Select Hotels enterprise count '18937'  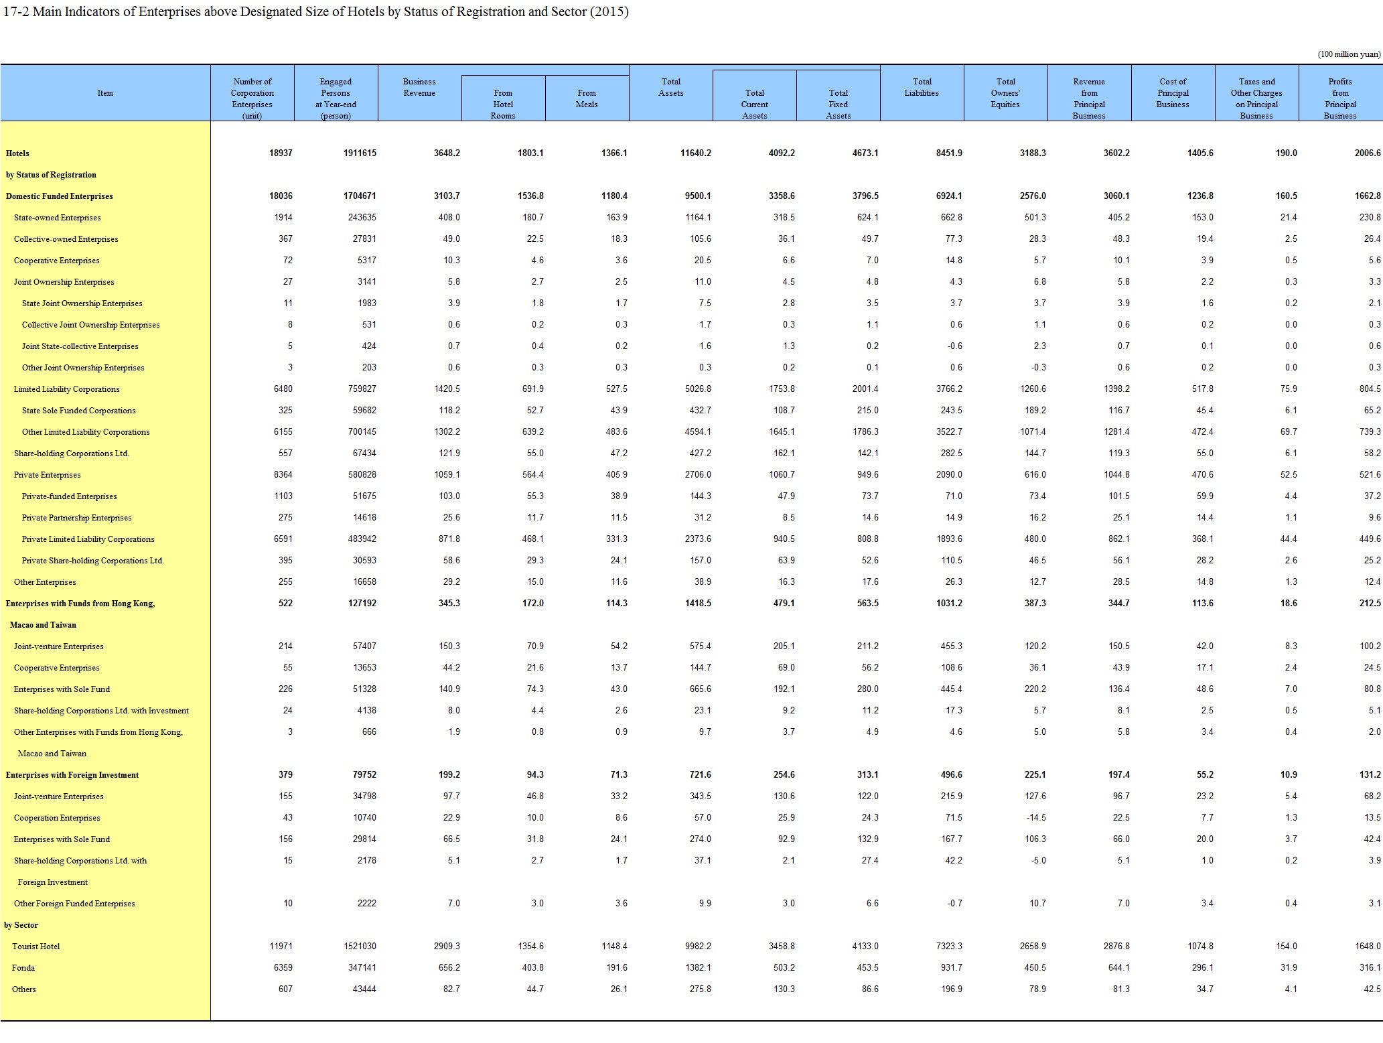[x=281, y=153]
